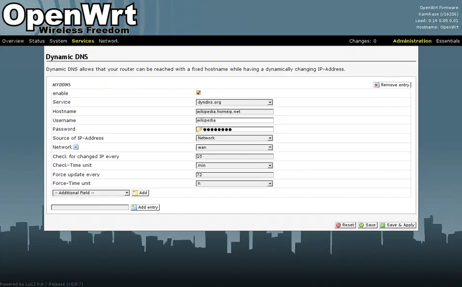Remove the MYDDNS entry
Image resolution: width=462 pixels, height=287 pixels.
(x=392, y=85)
